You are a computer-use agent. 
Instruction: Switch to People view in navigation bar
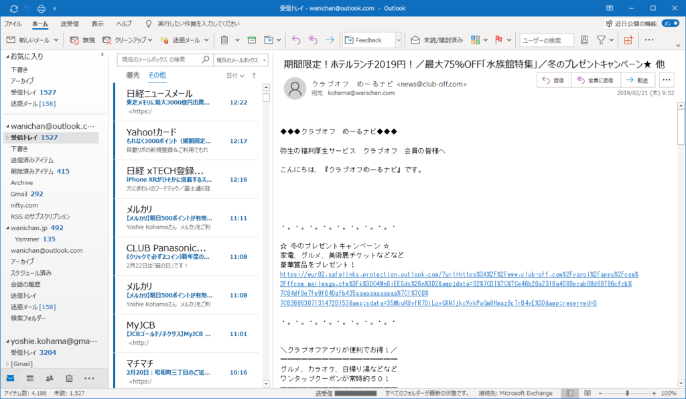coord(50,378)
